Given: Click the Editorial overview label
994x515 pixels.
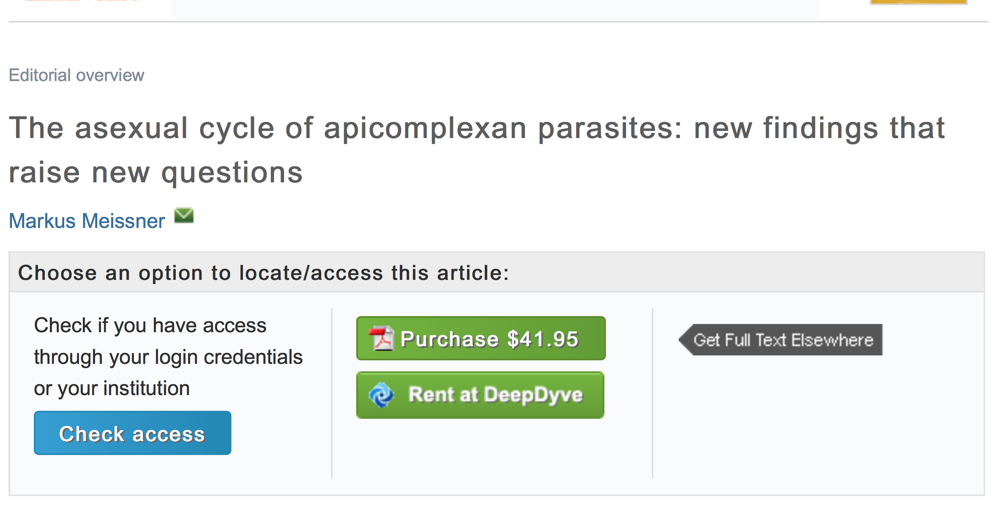Looking at the screenshot, I should (x=76, y=75).
